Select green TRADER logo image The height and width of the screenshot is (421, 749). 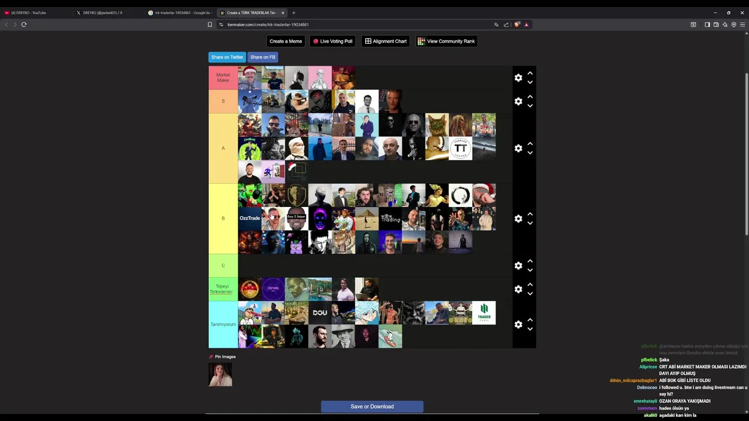(x=484, y=313)
